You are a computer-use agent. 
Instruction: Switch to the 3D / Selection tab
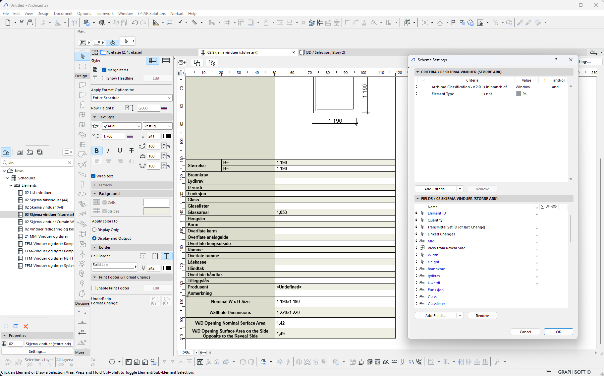pyautogui.click(x=325, y=52)
